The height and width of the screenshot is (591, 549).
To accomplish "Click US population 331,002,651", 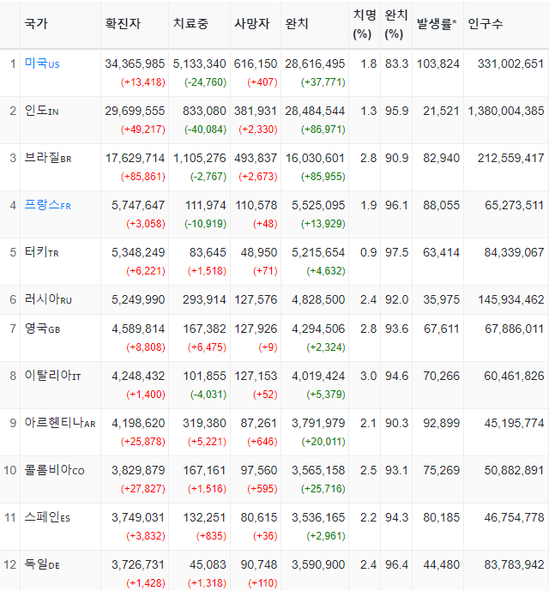I will click(510, 63).
